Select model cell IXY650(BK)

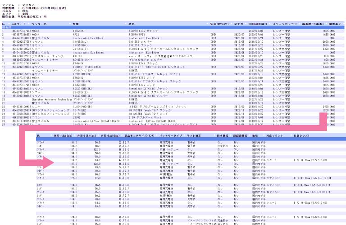coord(81,45)
